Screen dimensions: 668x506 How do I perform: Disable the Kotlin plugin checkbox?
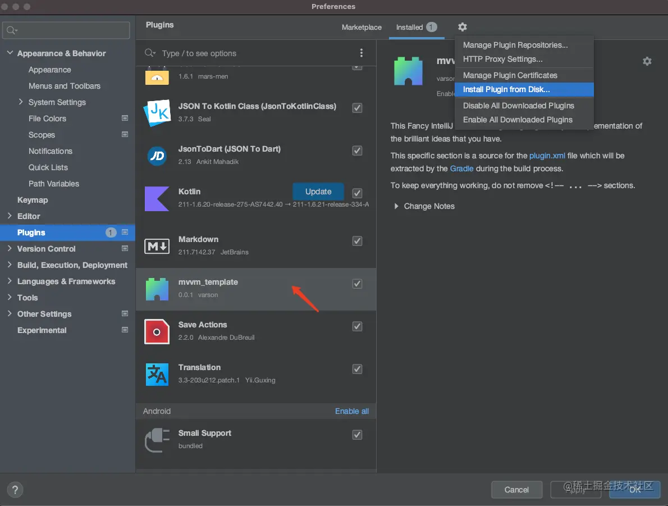coord(357,193)
